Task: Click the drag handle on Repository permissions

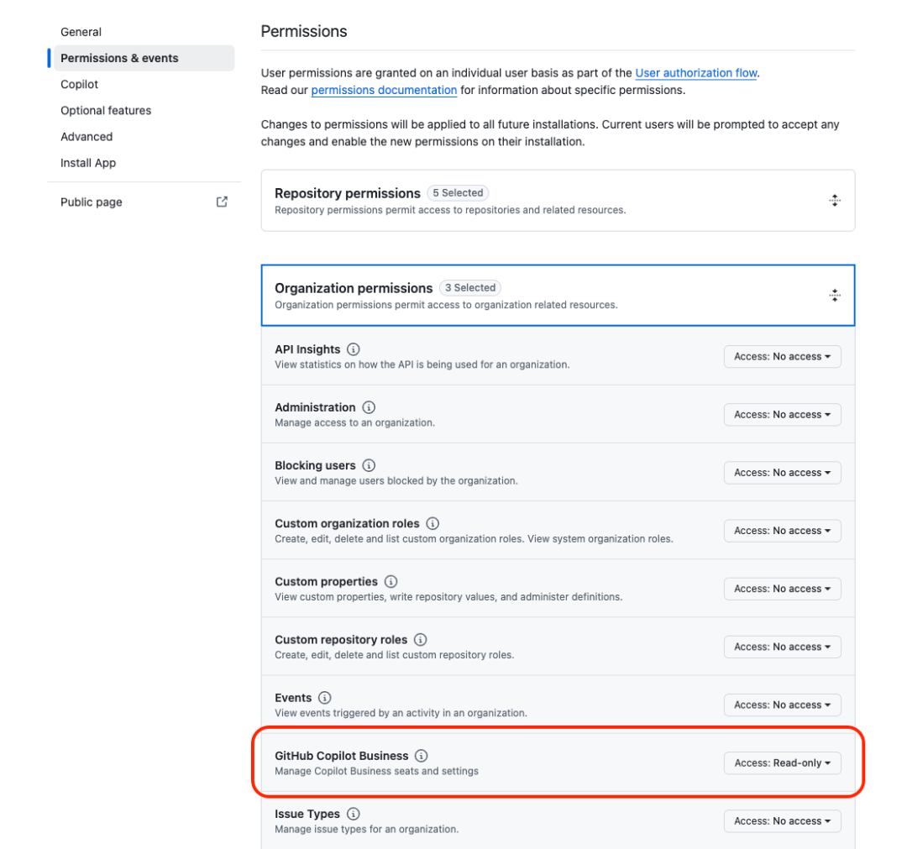Action: [835, 200]
